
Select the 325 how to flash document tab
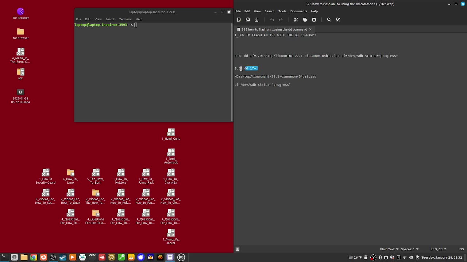[x=274, y=29]
